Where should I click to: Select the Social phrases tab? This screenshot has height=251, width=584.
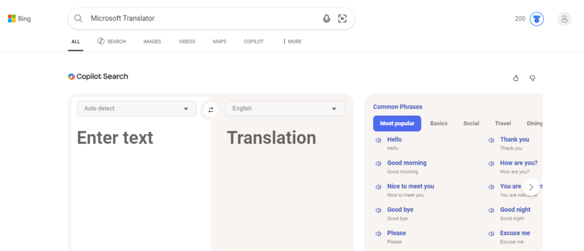coord(471,123)
